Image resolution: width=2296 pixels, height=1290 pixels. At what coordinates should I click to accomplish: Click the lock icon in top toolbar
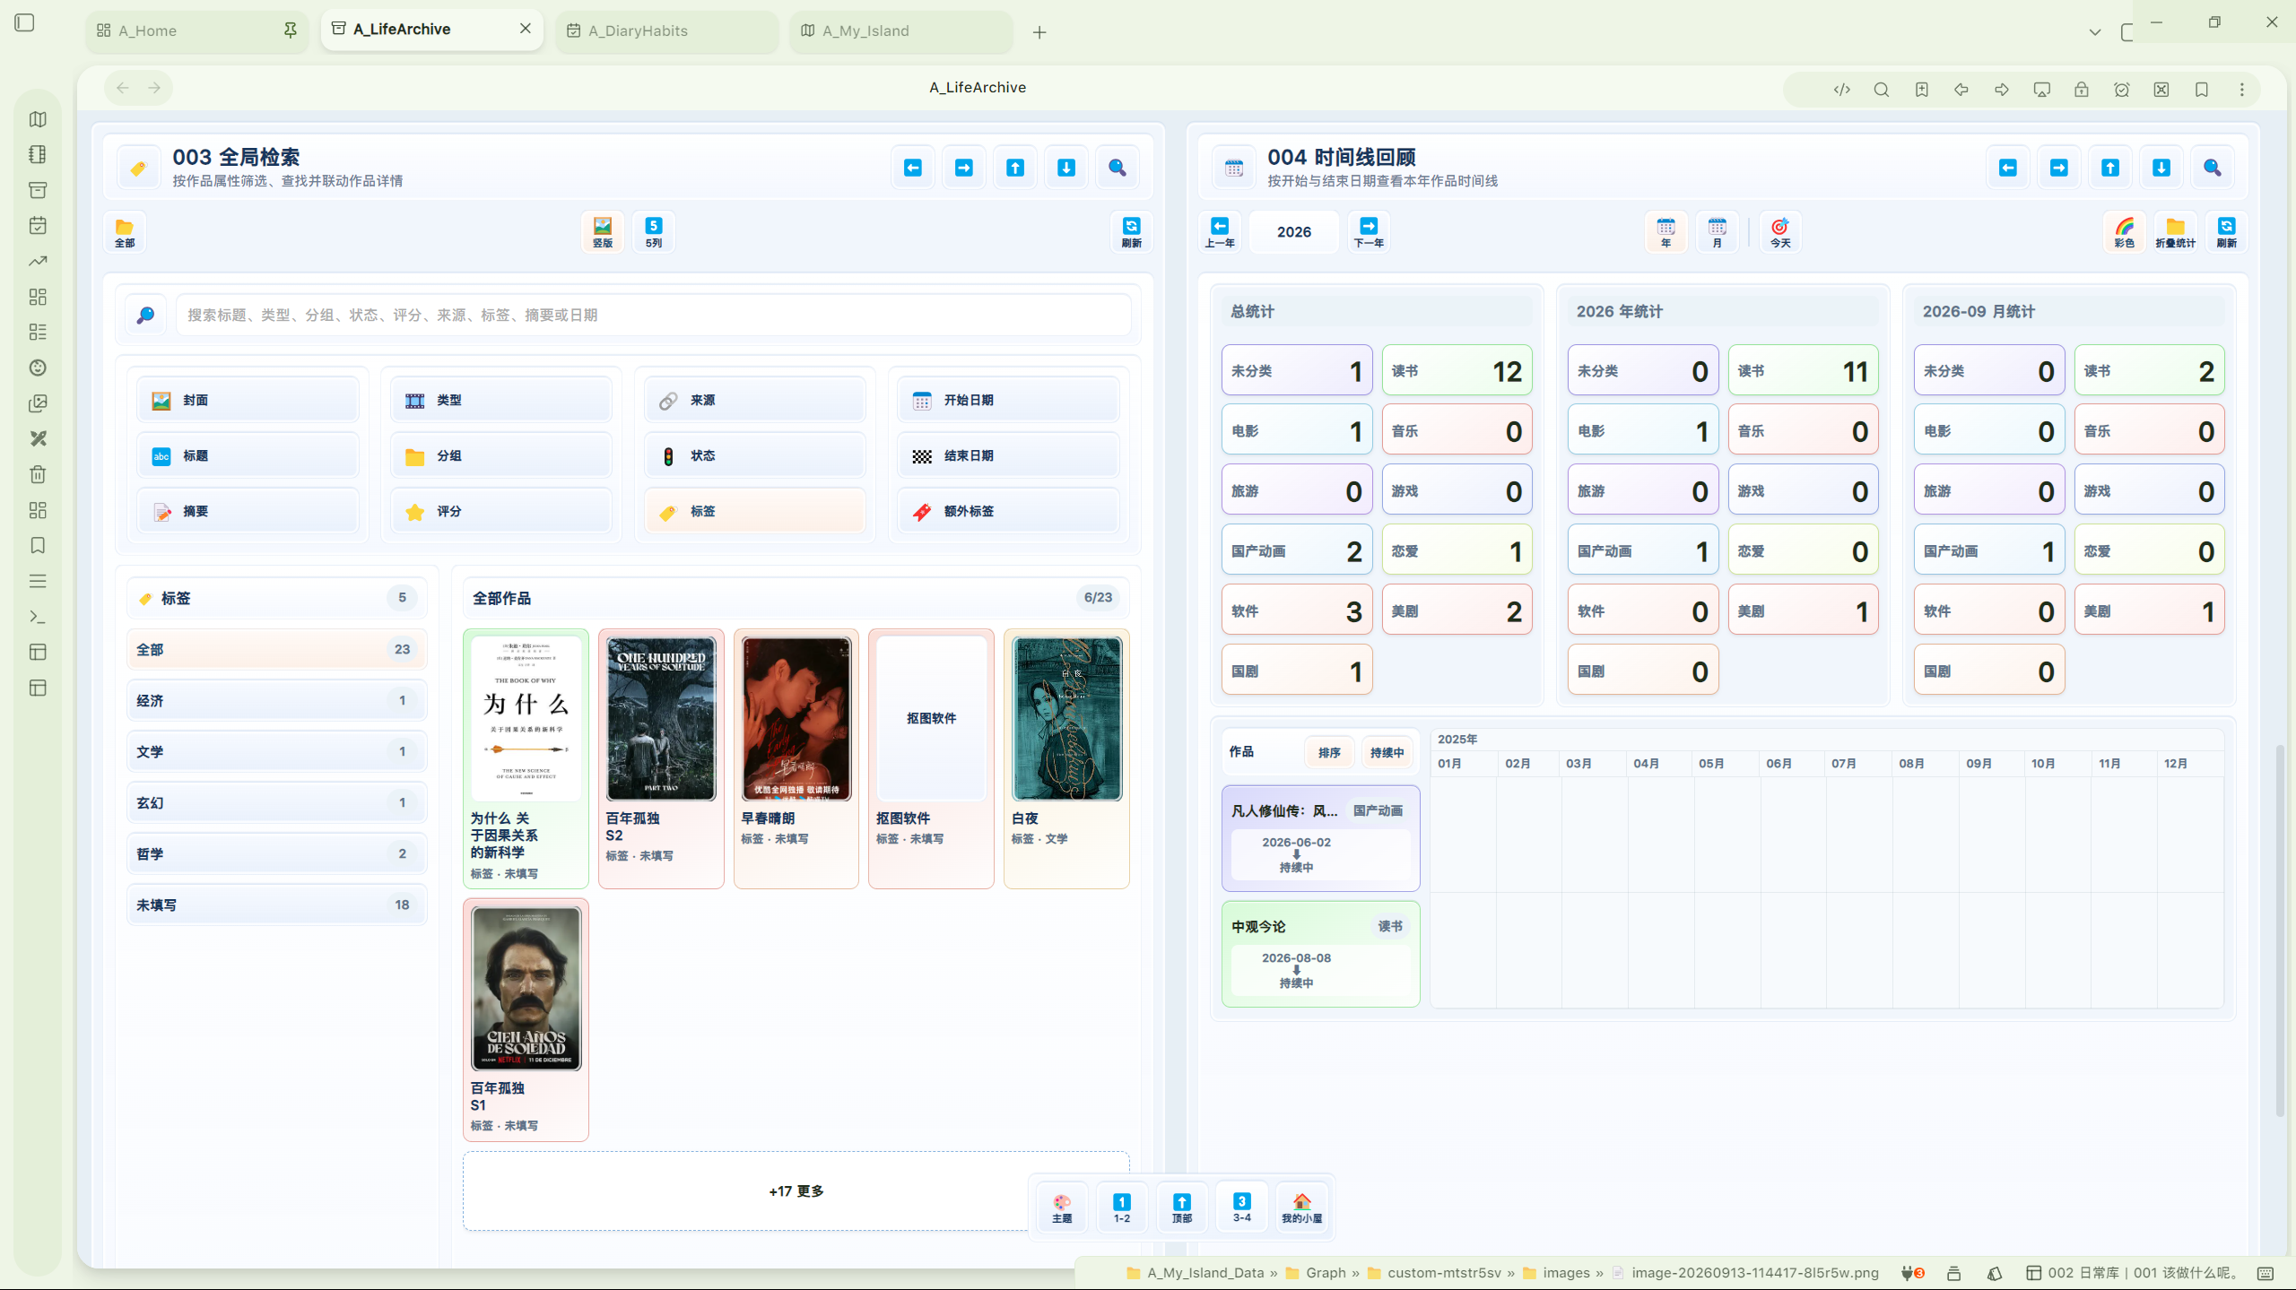(x=2082, y=90)
